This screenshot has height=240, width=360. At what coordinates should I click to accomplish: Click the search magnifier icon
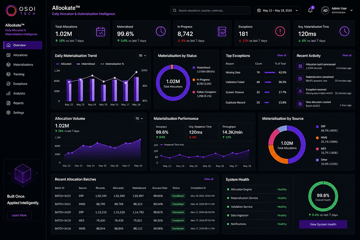pyautogui.click(x=174, y=11)
